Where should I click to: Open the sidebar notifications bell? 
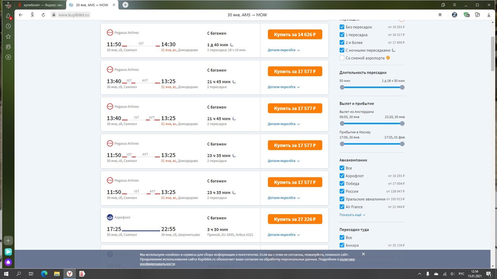click(8, 16)
